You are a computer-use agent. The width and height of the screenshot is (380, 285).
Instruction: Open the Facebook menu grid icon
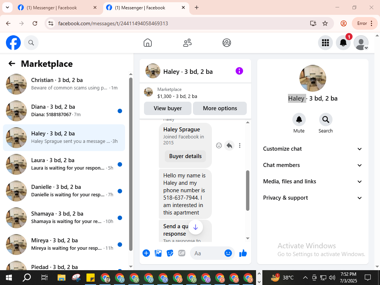click(x=325, y=43)
